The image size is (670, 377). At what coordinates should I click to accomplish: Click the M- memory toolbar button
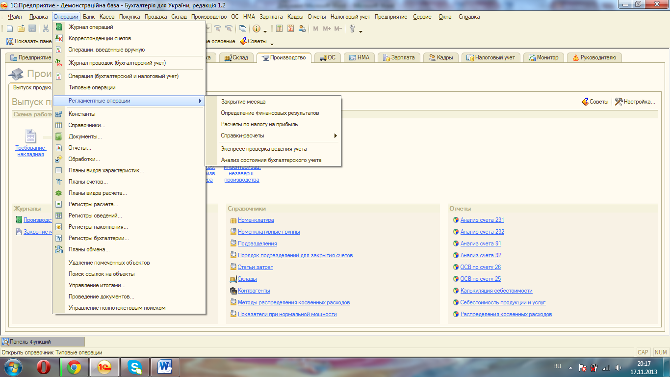pos(338,28)
